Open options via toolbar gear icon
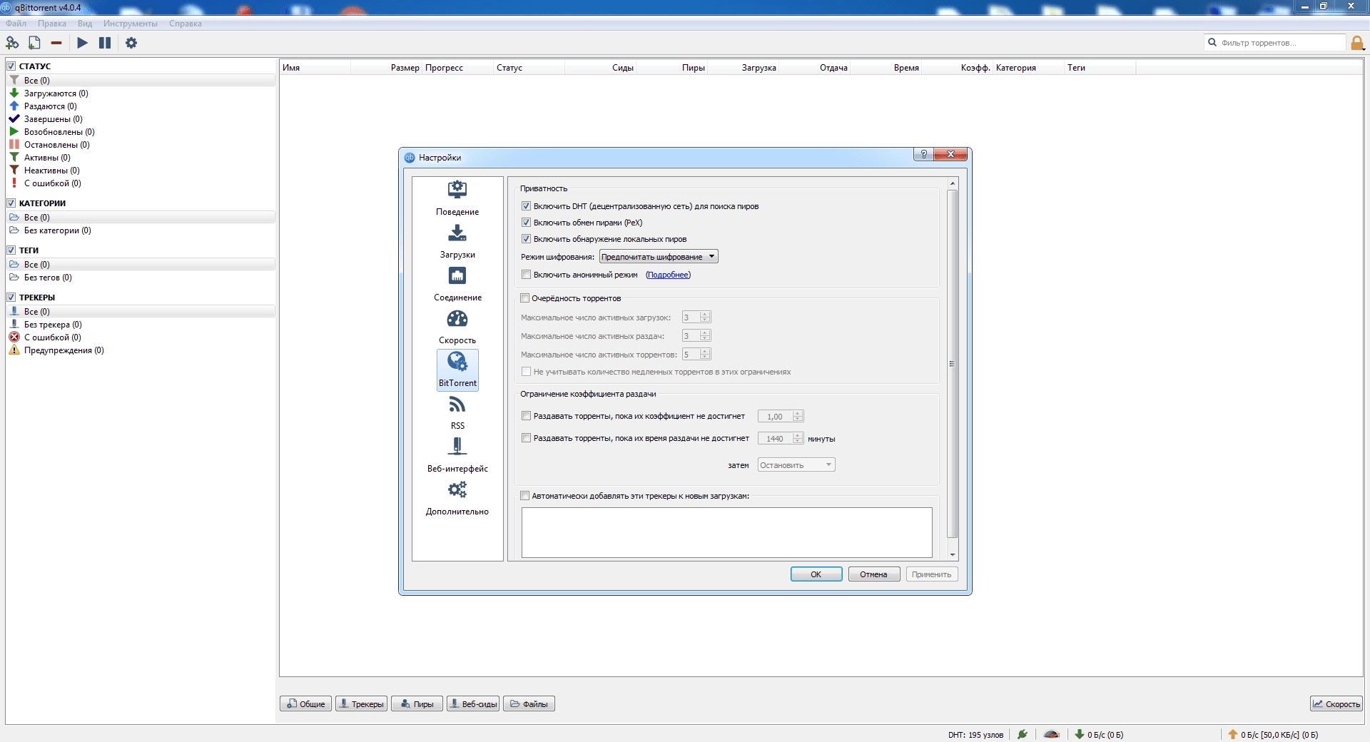The image size is (1370, 742). pos(131,43)
